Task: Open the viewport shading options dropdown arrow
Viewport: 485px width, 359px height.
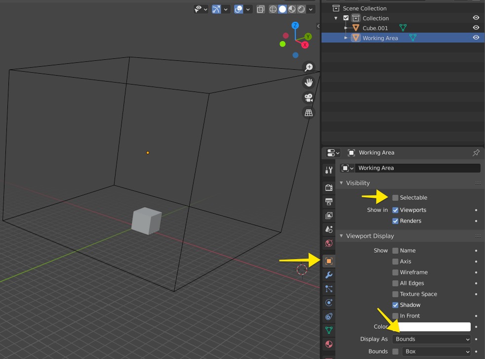Action: (311, 9)
